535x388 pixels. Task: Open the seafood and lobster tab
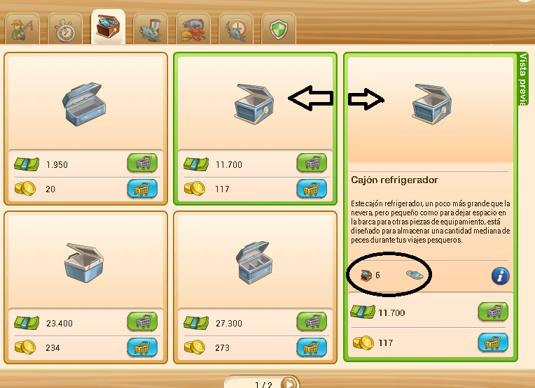click(193, 29)
